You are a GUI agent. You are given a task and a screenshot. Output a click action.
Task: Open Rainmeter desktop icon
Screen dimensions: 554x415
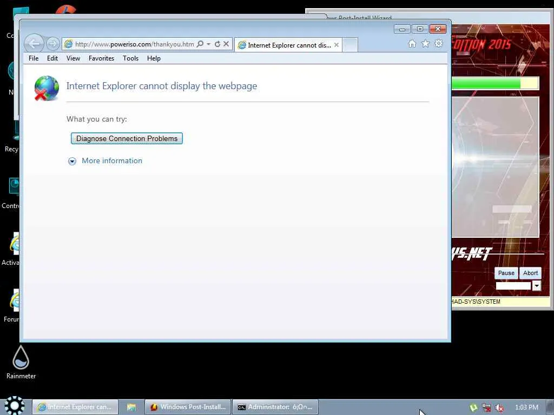(21, 362)
